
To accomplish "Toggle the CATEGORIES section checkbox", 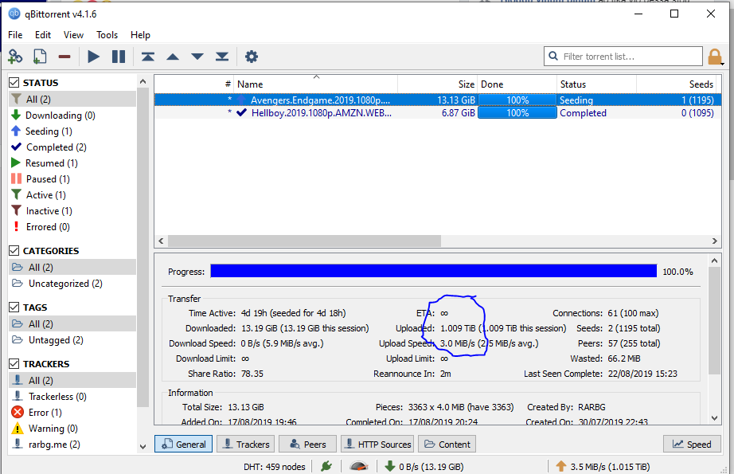I will click(x=14, y=251).
